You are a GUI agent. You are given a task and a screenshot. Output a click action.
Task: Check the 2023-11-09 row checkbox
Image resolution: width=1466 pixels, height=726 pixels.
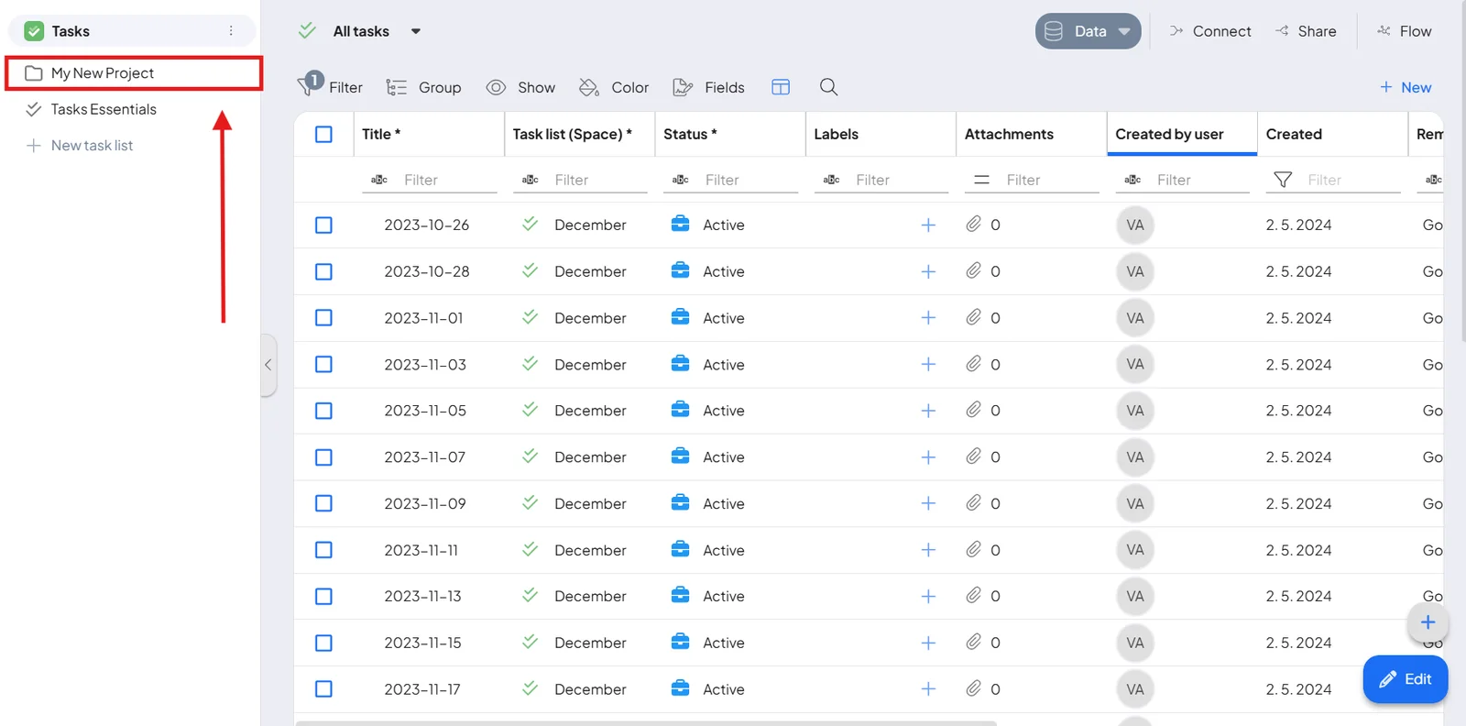point(323,503)
